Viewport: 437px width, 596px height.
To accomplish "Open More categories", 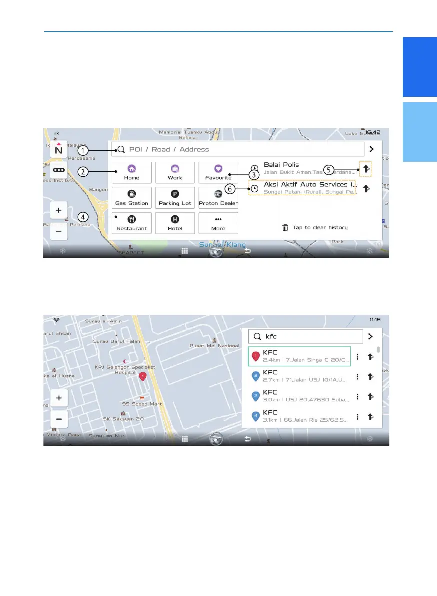I will tap(218, 223).
